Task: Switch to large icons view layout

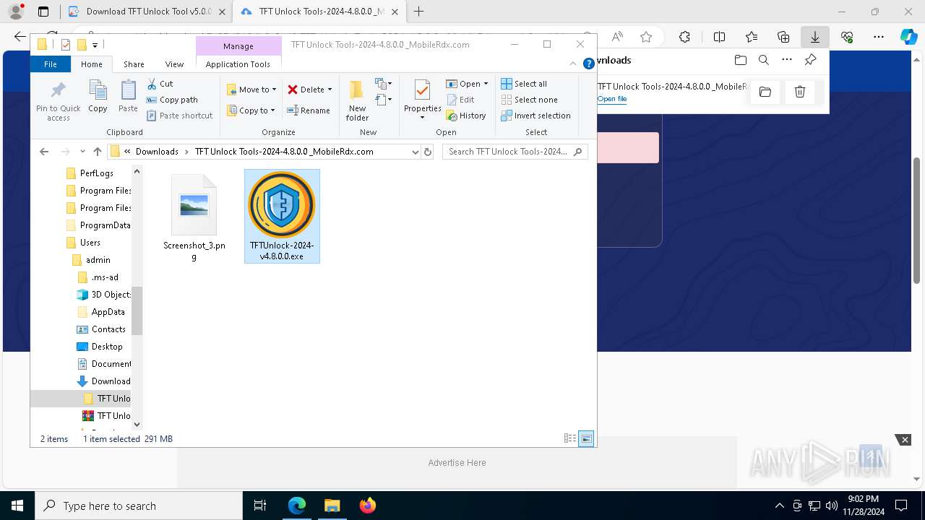Action: (x=586, y=438)
